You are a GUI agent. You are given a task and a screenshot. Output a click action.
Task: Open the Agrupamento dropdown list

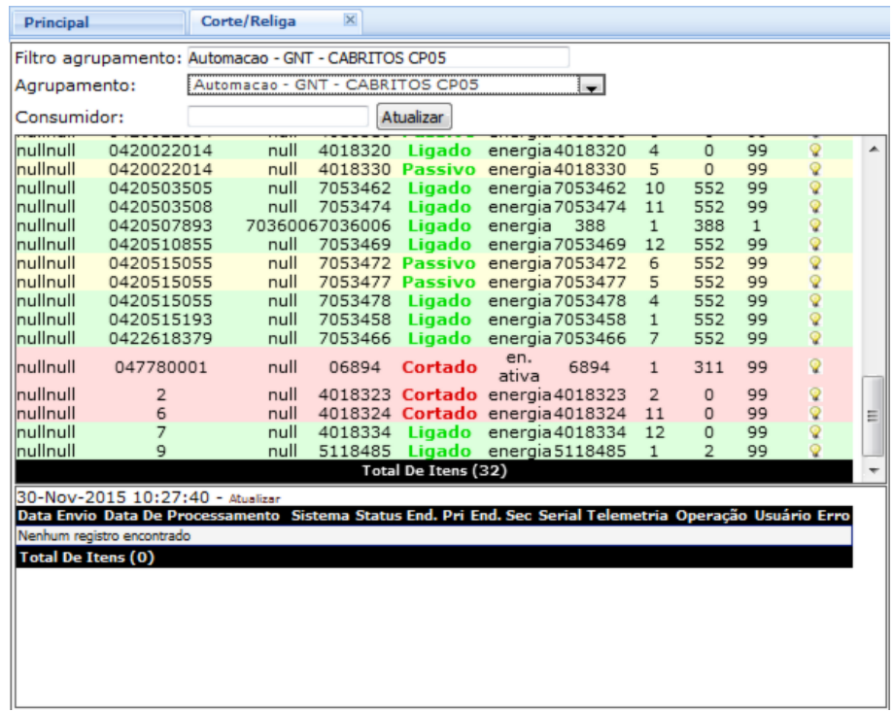pos(591,85)
